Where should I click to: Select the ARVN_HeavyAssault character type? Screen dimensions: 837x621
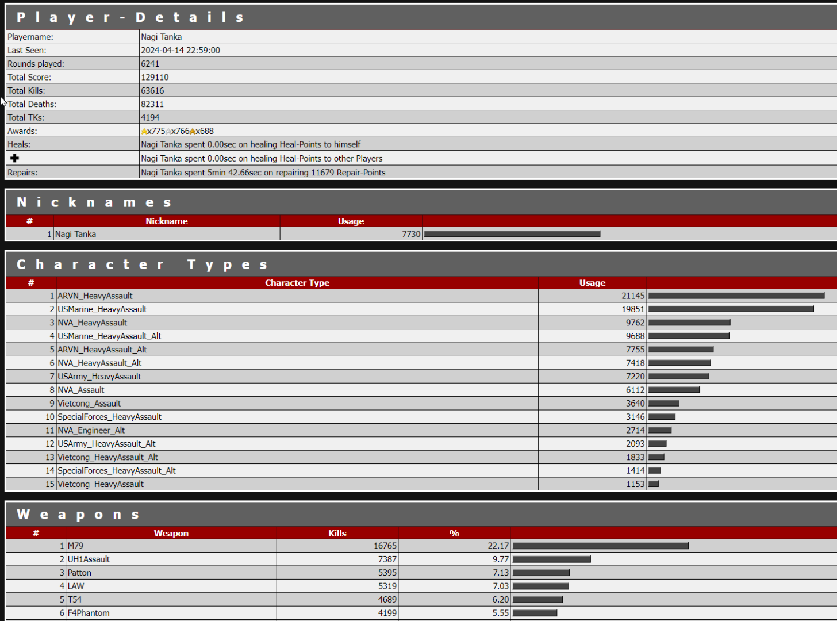pyautogui.click(x=95, y=296)
